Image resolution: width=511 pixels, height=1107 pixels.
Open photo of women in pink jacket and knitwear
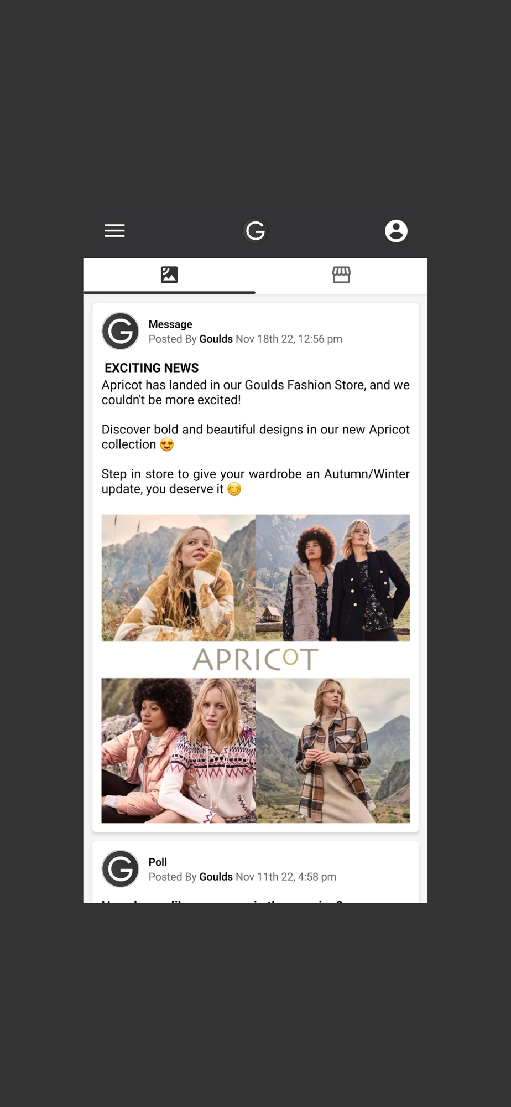point(179,750)
